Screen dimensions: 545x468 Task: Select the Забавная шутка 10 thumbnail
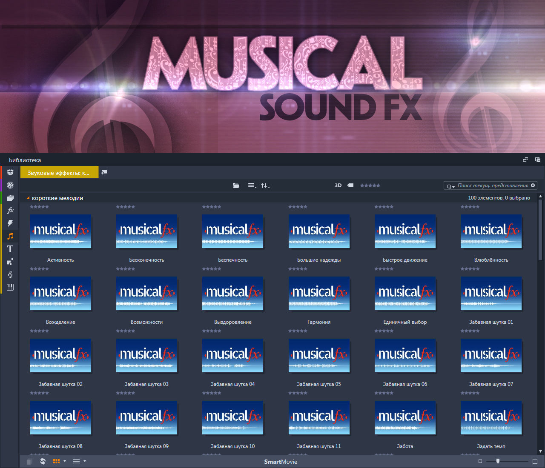[x=232, y=417]
